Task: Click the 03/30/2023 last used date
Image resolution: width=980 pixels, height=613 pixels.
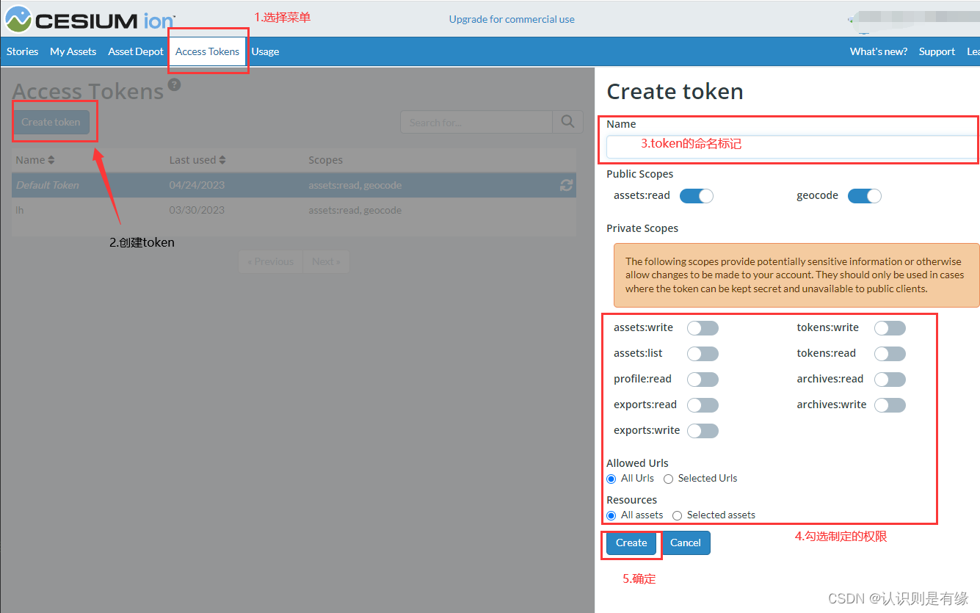Action: pyautogui.click(x=197, y=210)
